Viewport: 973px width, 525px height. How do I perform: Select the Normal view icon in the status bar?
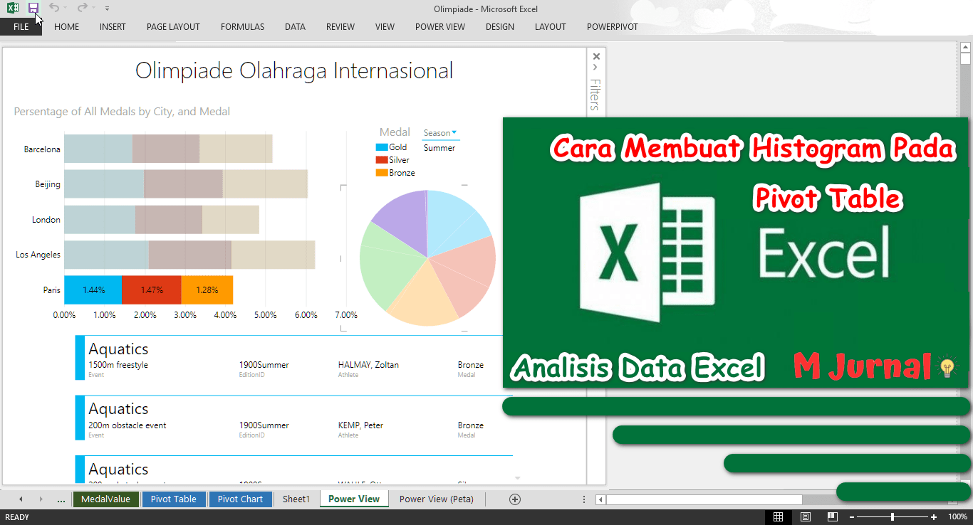pos(778,517)
